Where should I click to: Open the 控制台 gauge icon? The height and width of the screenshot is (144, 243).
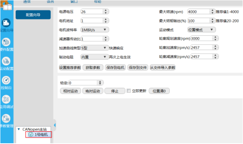pos(6,80)
